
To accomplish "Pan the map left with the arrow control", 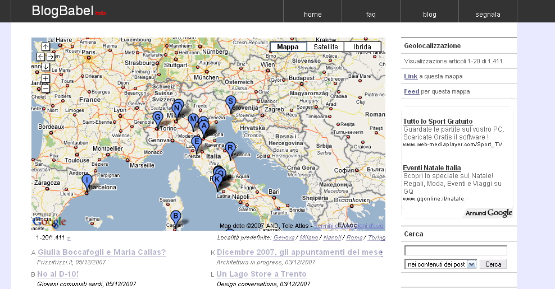I will [x=40, y=57].
